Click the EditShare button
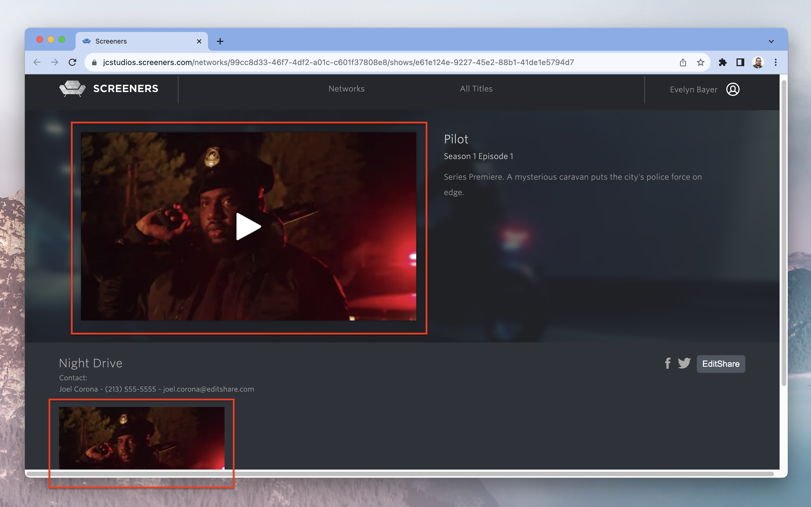Screen dimensions: 811x507 click(721, 364)
